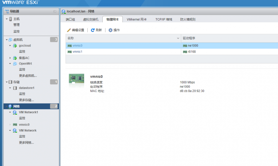This screenshot has width=278, height=166.
Task: Open 监控 under VM Network
Action: (22, 136)
